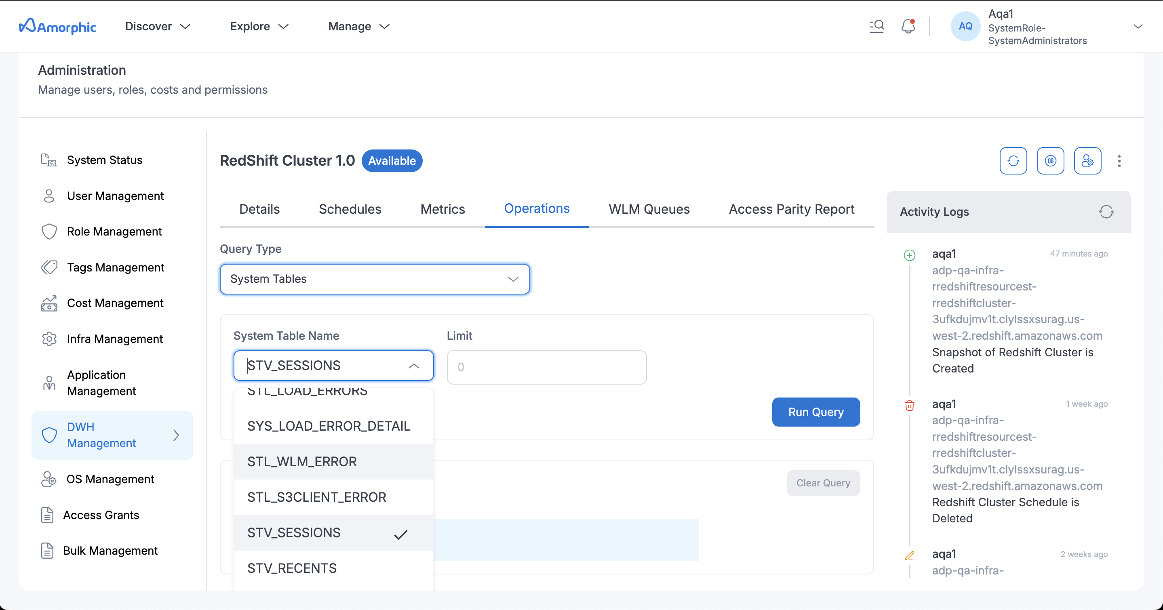Click the Tags Management tag icon
The image size is (1163, 610).
[49, 267]
